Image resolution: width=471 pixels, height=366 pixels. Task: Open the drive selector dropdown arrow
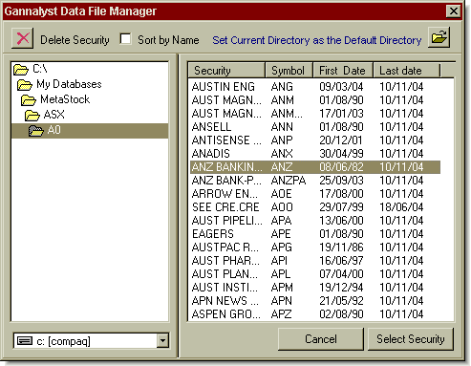pyautogui.click(x=162, y=341)
